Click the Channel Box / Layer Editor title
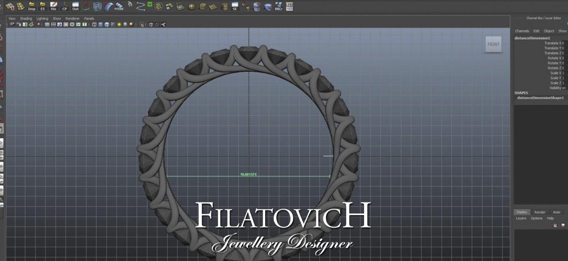The width and height of the screenshot is (568, 261). click(x=544, y=18)
